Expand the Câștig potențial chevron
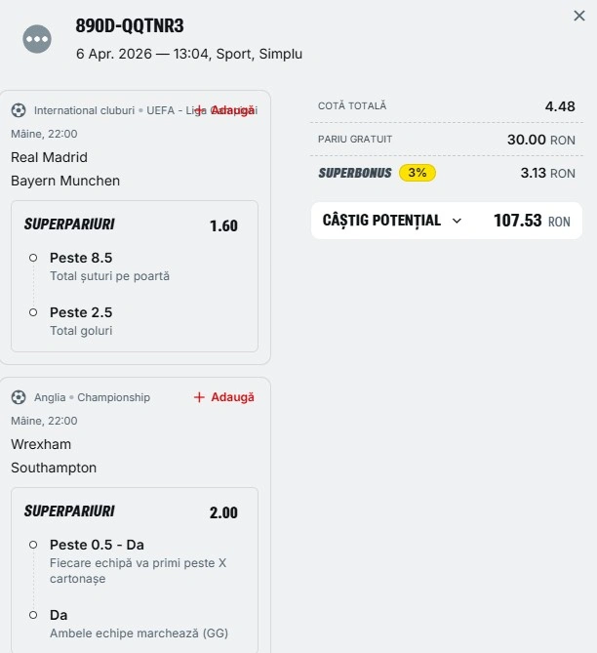 click(x=457, y=221)
